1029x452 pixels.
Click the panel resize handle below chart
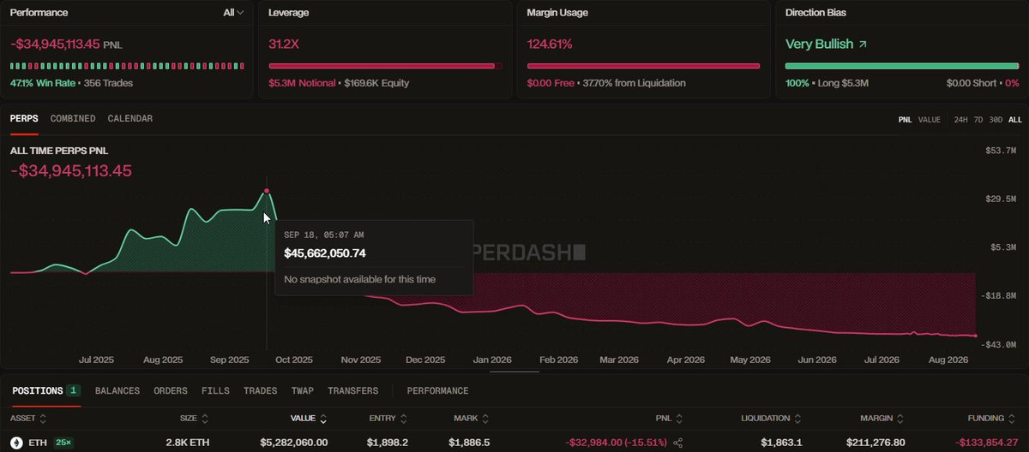(514, 372)
